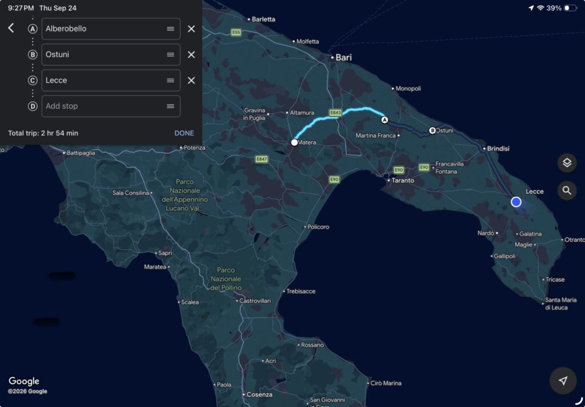Image resolution: width=585 pixels, height=407 pixels.
Task: Remove the Ostuni stop
Action: [x=191, y=54]
